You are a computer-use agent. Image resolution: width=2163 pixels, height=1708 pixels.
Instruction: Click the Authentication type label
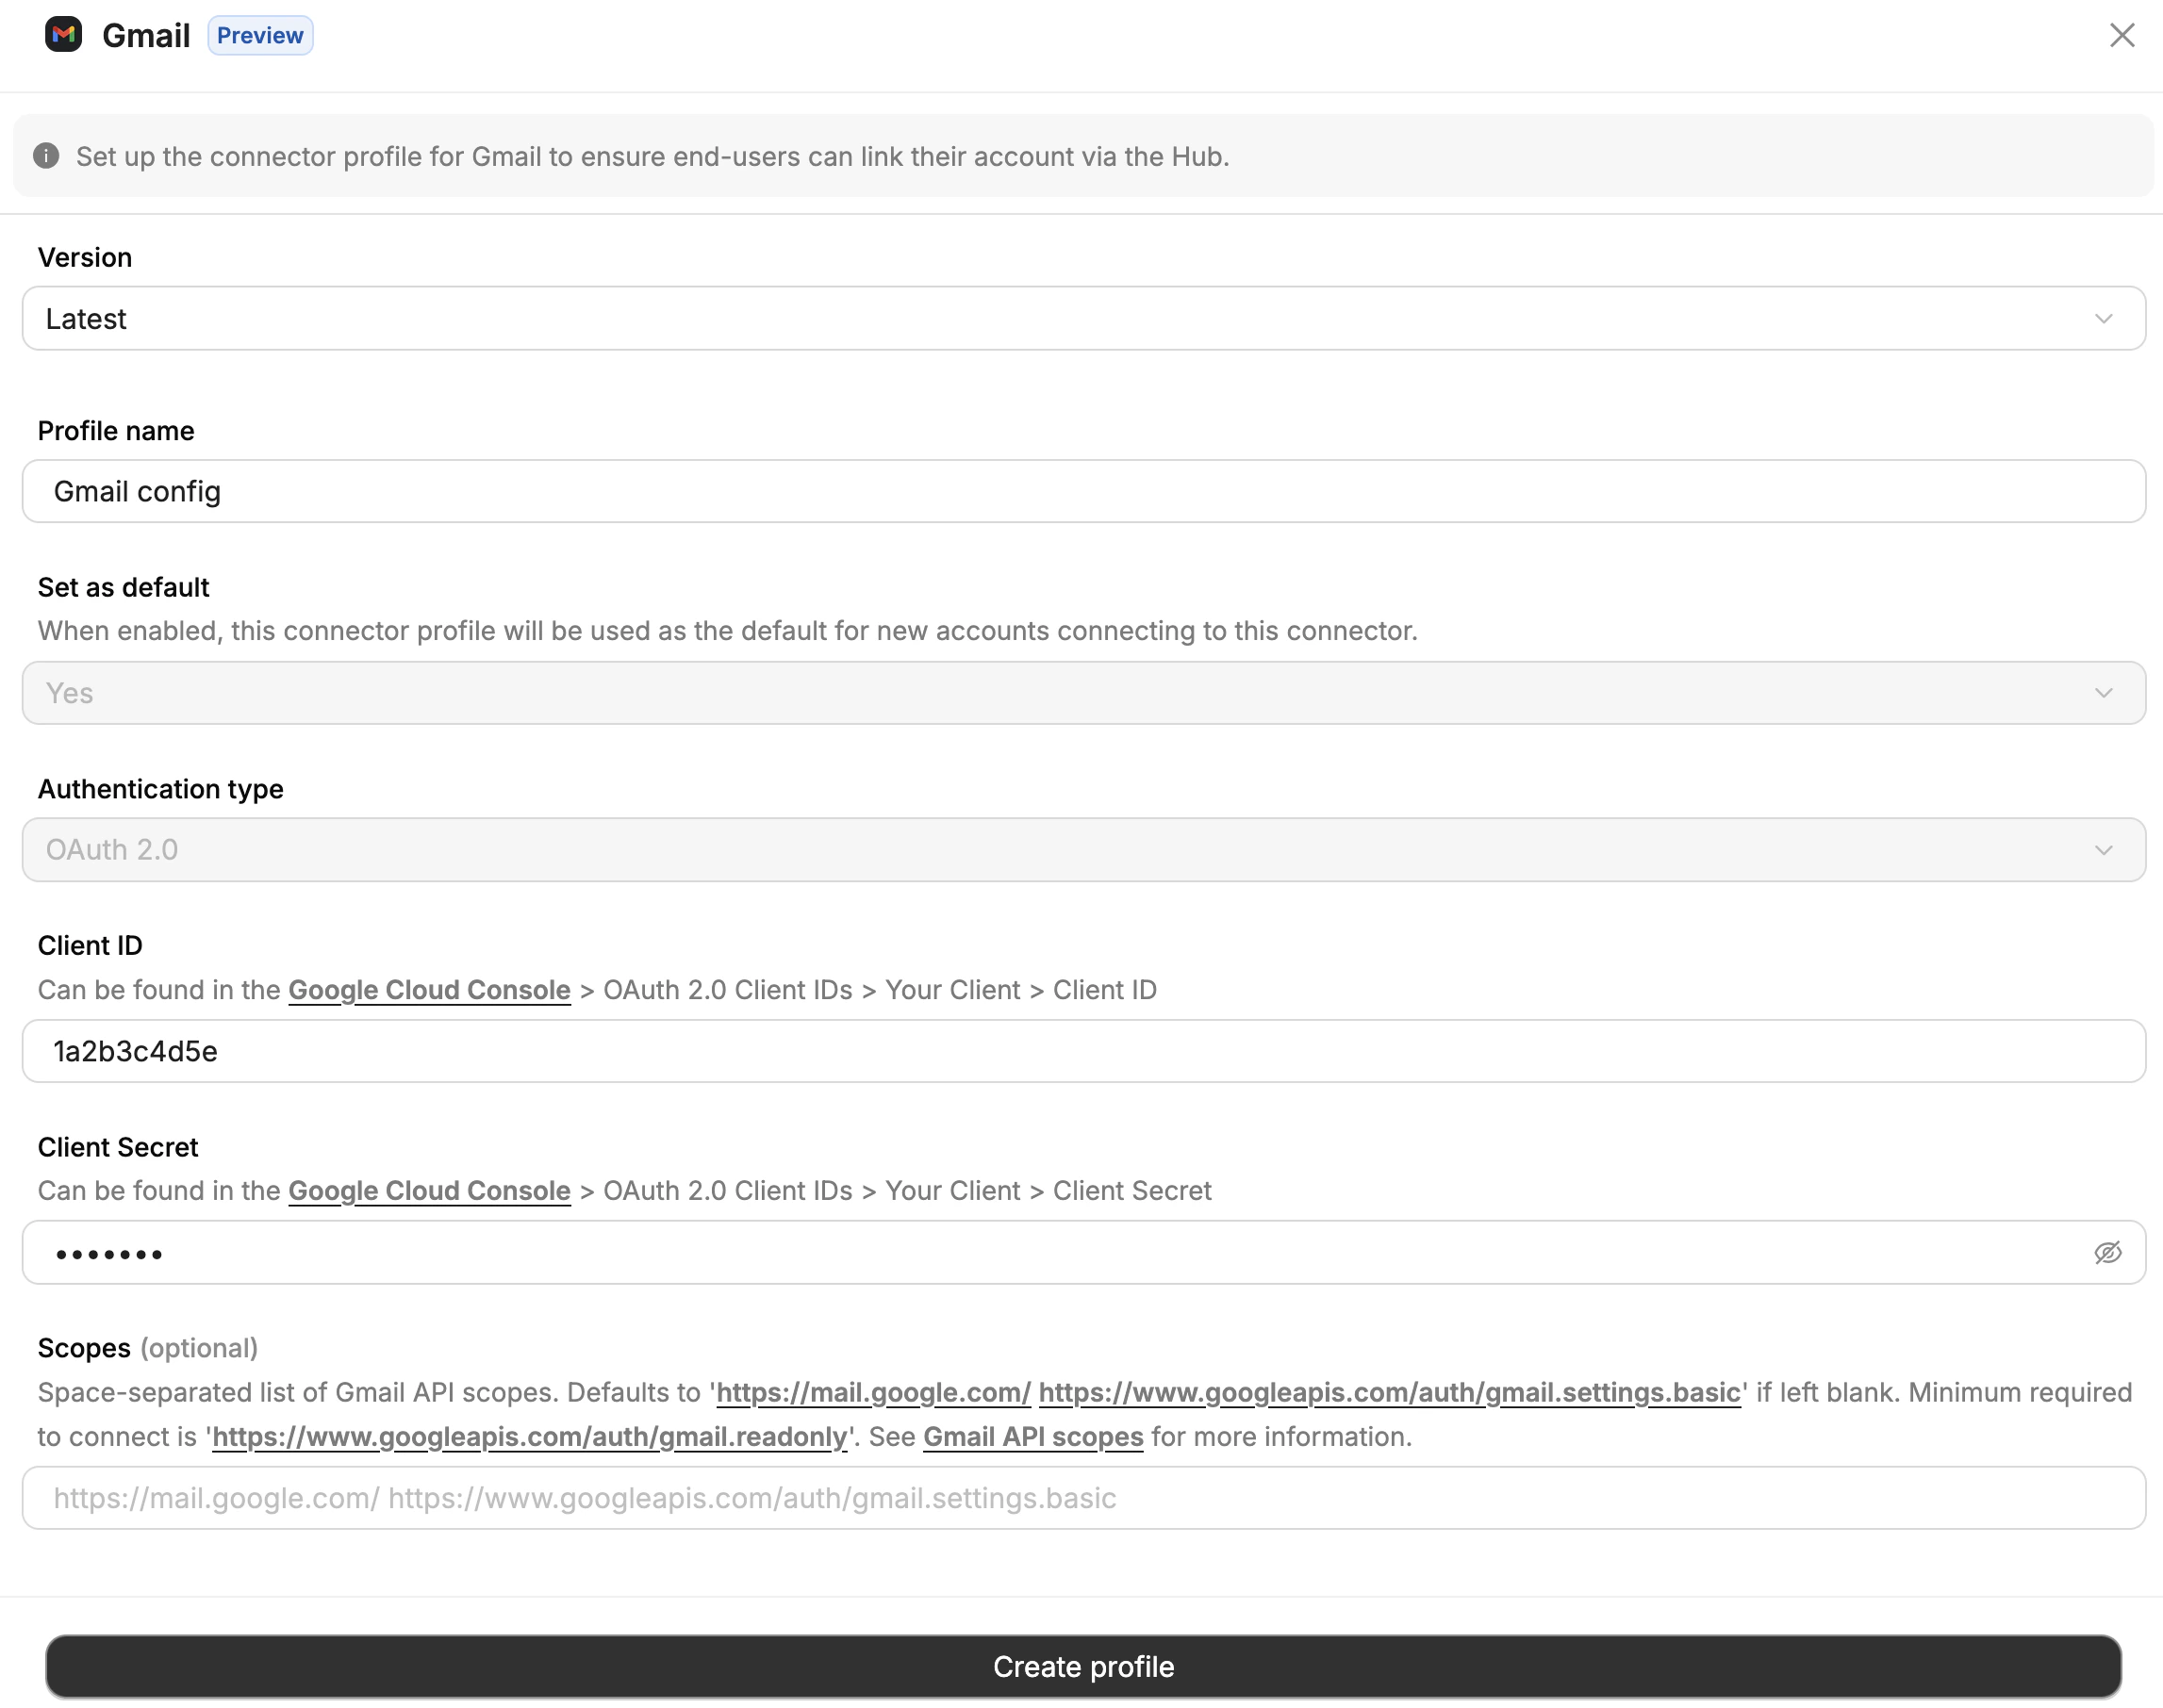pyautogui.click(x=161, y=789)
